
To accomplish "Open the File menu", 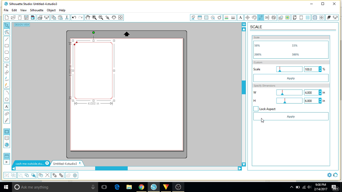I will (x=6, y=10).
